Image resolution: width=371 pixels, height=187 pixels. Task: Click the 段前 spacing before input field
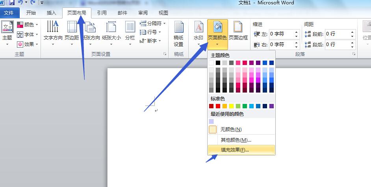338,34
